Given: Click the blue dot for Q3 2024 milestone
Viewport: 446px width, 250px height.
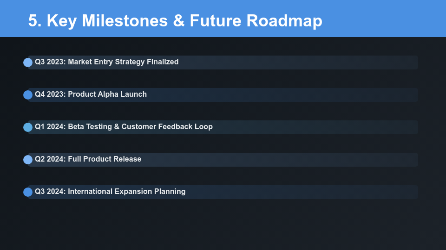Looking at the screenshot, I should [x=28, y=192].
